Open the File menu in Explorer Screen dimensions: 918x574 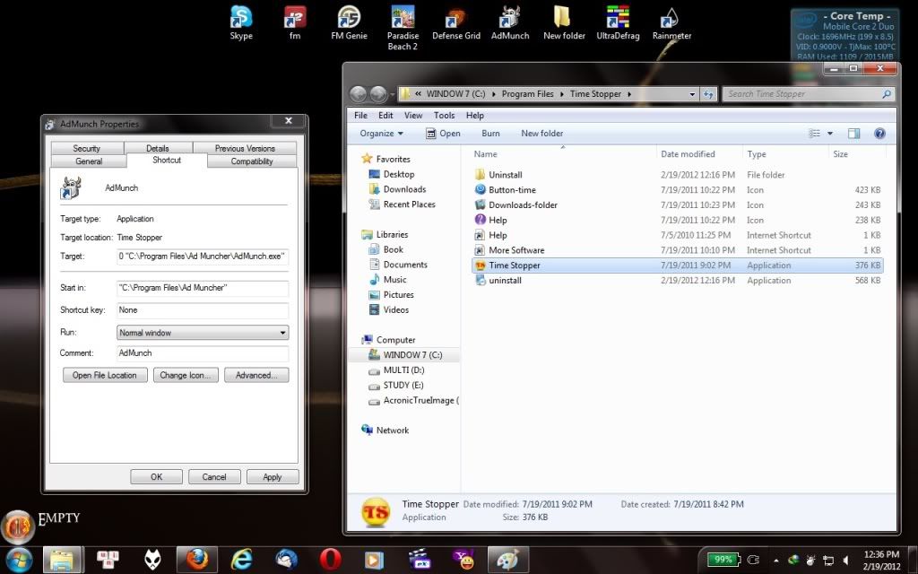point(360,116)
